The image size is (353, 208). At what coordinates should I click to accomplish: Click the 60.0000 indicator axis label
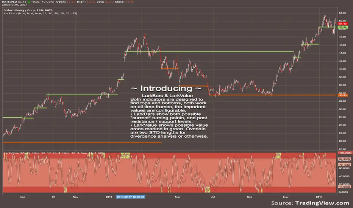pyautogui.click(x=344, y=168)
